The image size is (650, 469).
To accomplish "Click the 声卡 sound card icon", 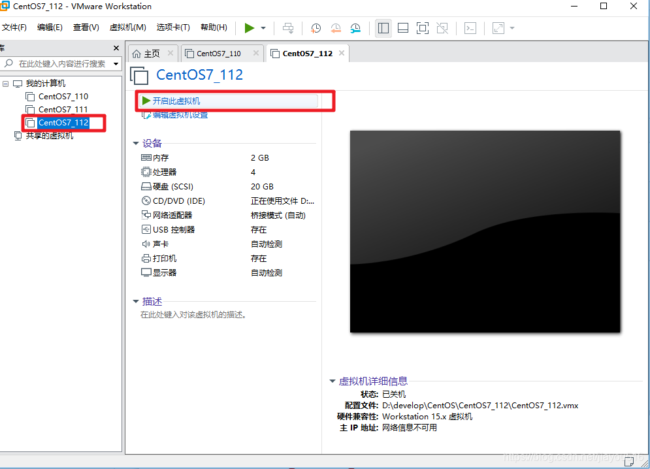I will click(146, 244).
